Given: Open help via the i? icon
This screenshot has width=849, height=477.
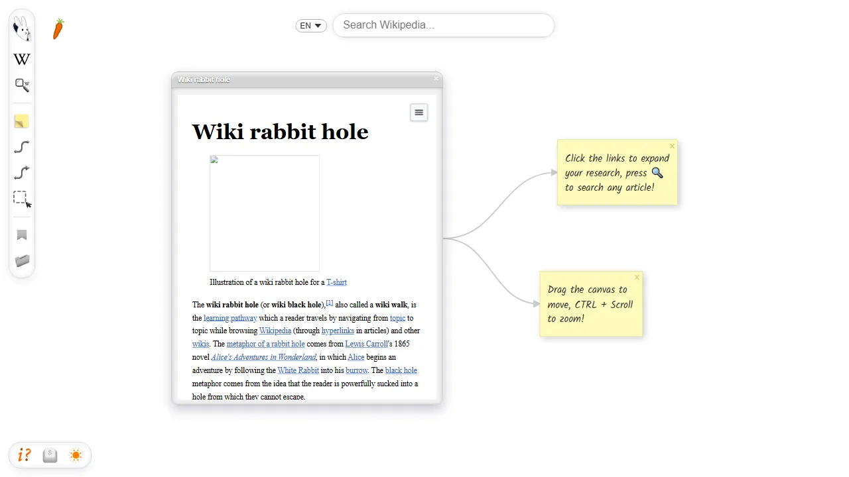Looking at the screenshot, I should point(24,455).
